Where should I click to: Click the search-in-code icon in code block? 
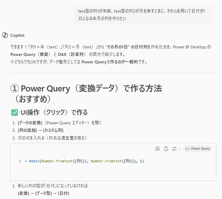point(157,149)
